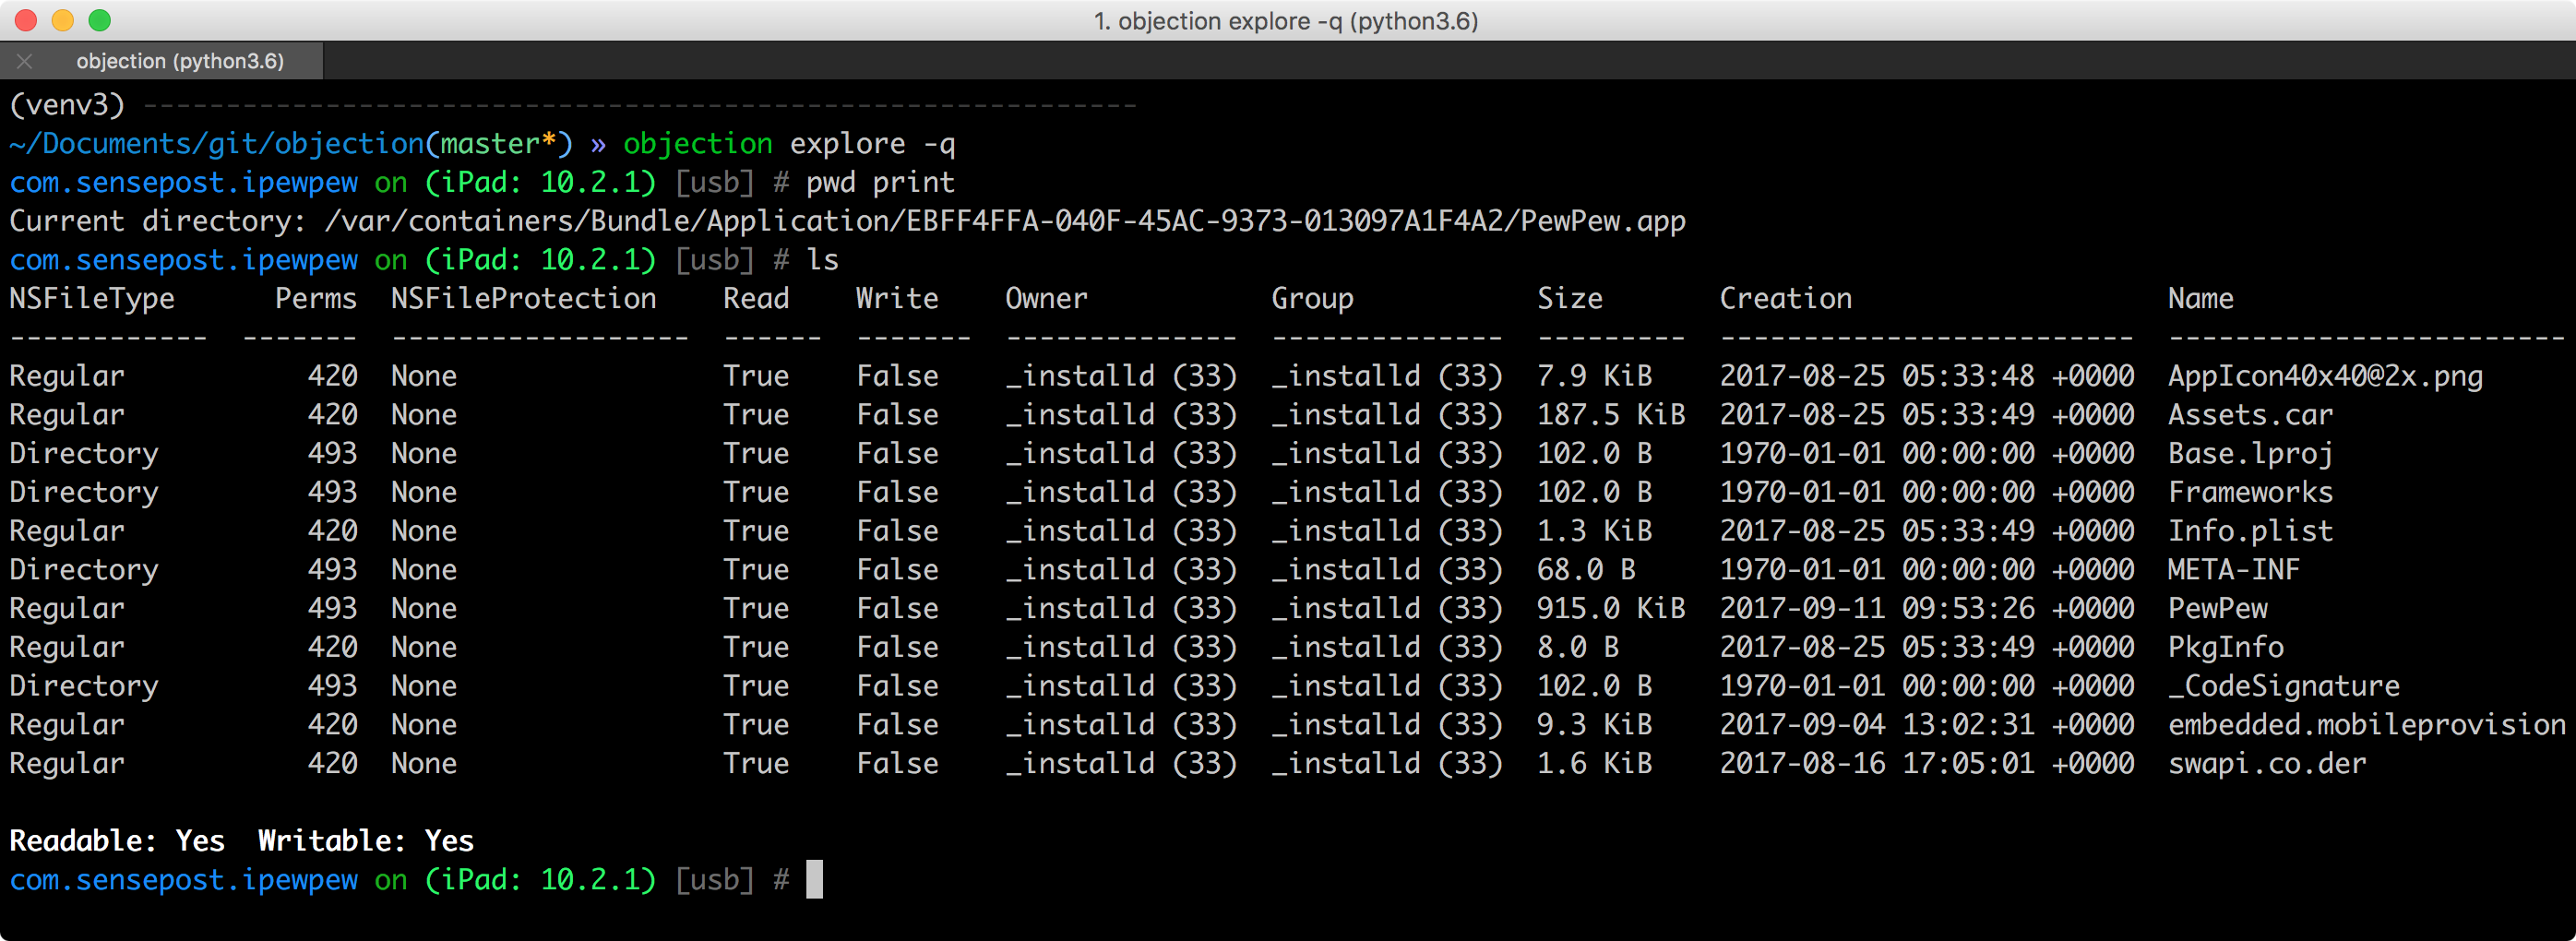
Task: Click the Write value False in Assets.car row
Action: point(897,415)
